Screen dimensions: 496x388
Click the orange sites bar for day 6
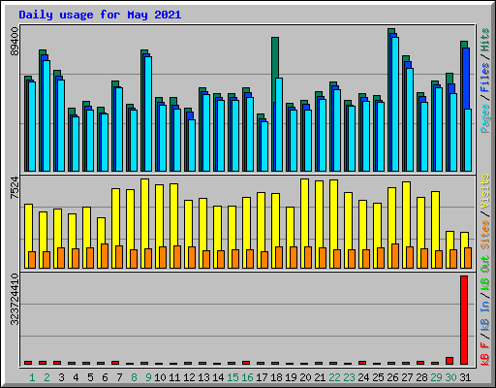pos(105,256)
